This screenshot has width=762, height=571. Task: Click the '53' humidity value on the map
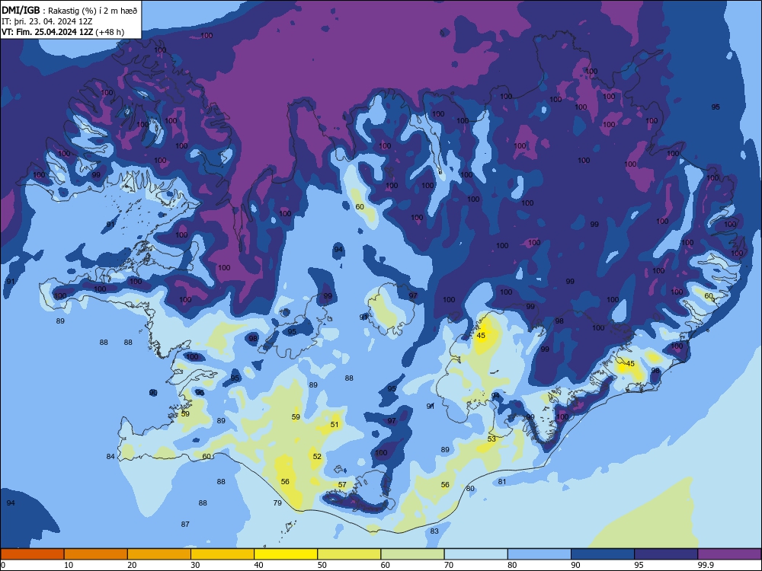491,439
